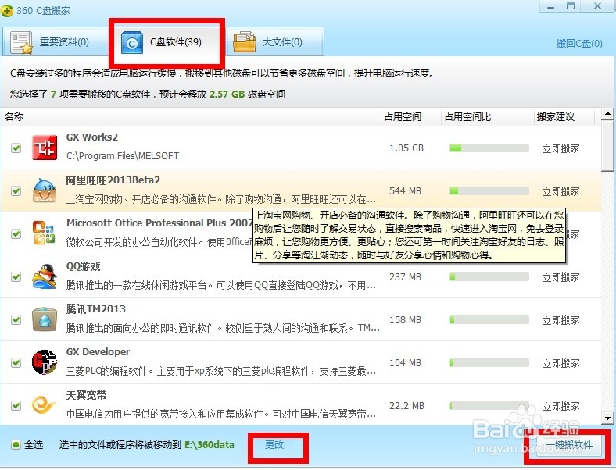Click the scrollbar up arrow
This screenshot has height=470, width=616.
[607, 114]
